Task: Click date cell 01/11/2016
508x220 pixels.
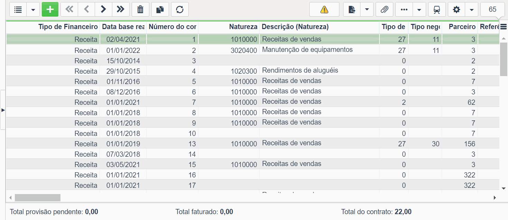Action: click(123, 82)
